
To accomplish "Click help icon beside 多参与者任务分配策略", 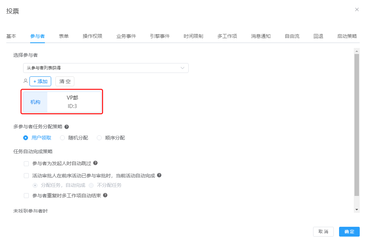I will click(x=67, y=127).
